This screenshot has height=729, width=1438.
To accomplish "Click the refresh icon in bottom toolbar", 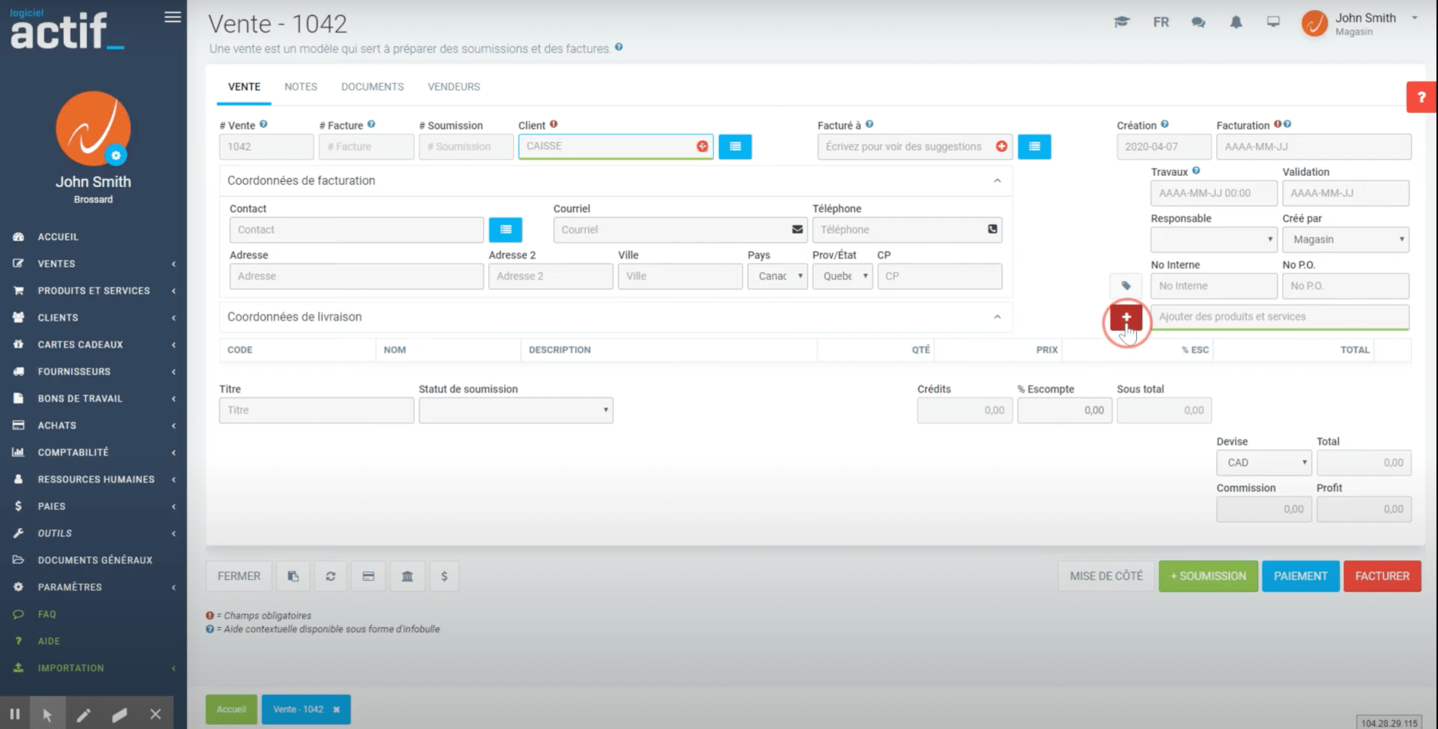I will click(331, 576).
